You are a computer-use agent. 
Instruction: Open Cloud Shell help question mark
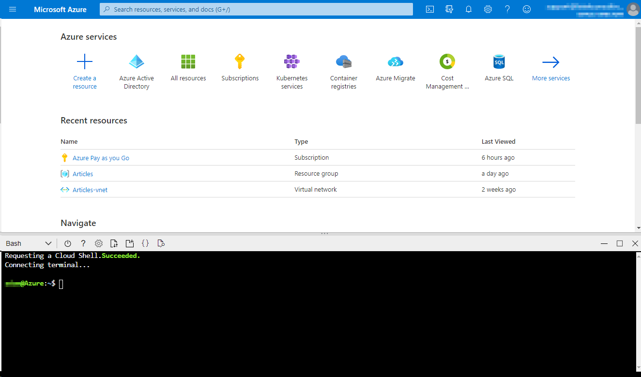pos(83,243)
